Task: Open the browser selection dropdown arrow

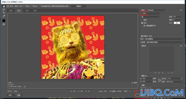Action: click(22, 95)
